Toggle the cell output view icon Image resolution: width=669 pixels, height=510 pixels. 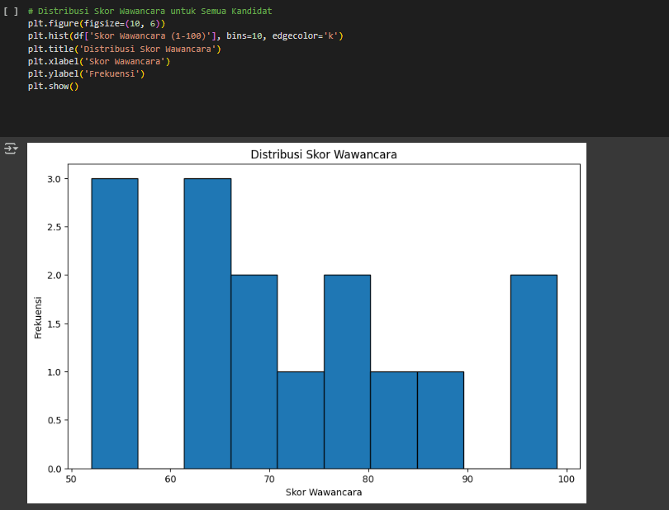click(11, 149)
